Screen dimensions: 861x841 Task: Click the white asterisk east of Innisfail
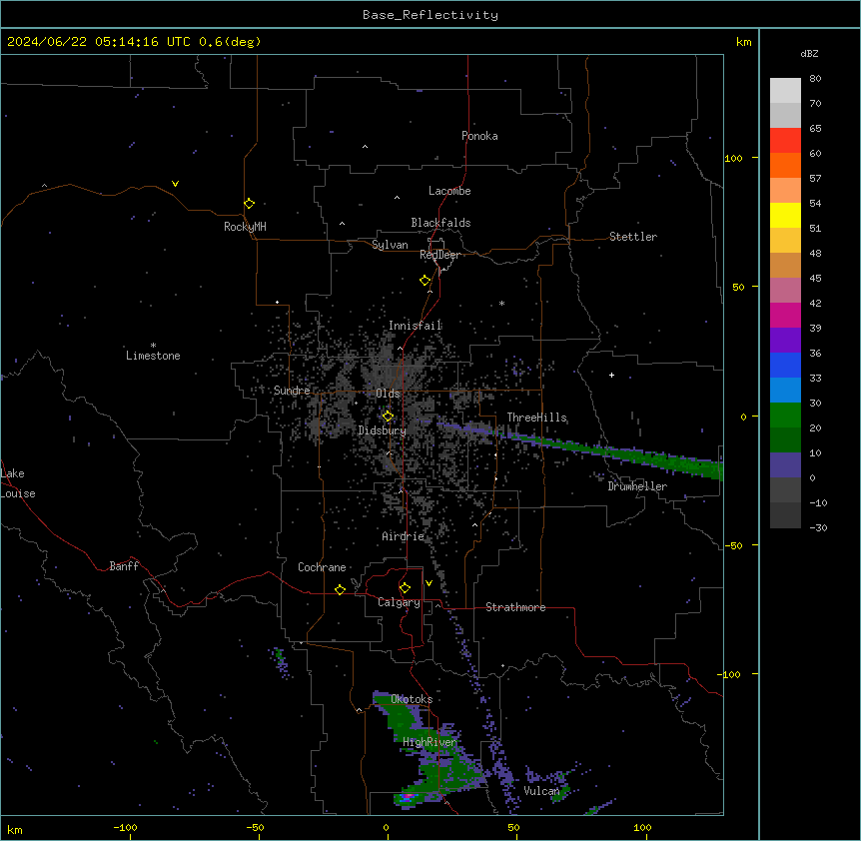pos(501,303)
